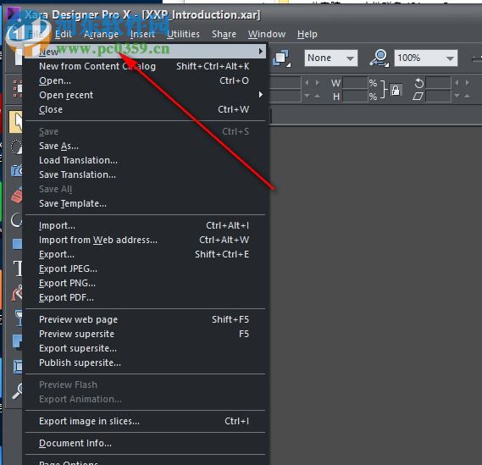Viewport: 482px width, 465px height.
Task: Choose Publish supersite... menu item
Action: point(145,363)
